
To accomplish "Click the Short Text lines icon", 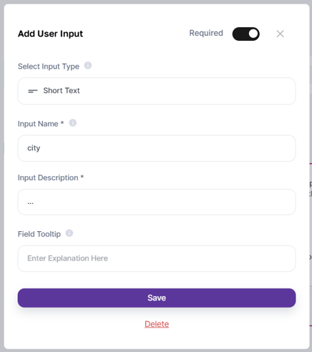I will [33, 91].
